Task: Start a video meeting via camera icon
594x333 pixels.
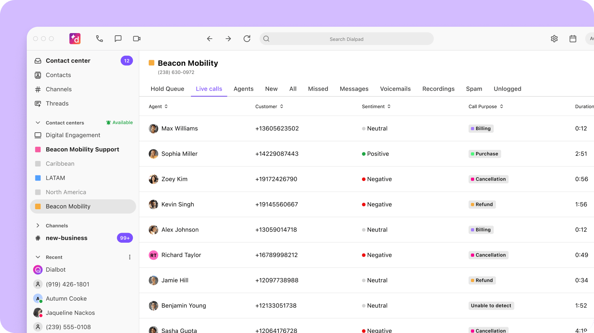Action: (x=137, y=39)
